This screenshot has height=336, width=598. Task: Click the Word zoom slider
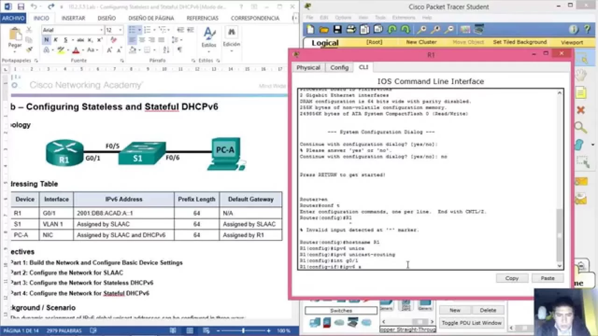pos(243,331)
